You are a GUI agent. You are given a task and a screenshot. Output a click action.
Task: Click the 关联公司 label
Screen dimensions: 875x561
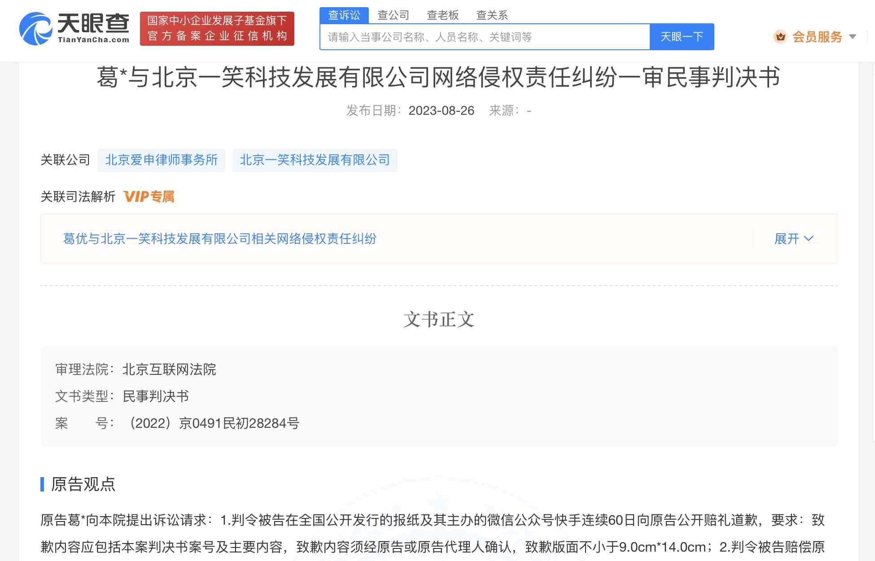tap(66, 160)
